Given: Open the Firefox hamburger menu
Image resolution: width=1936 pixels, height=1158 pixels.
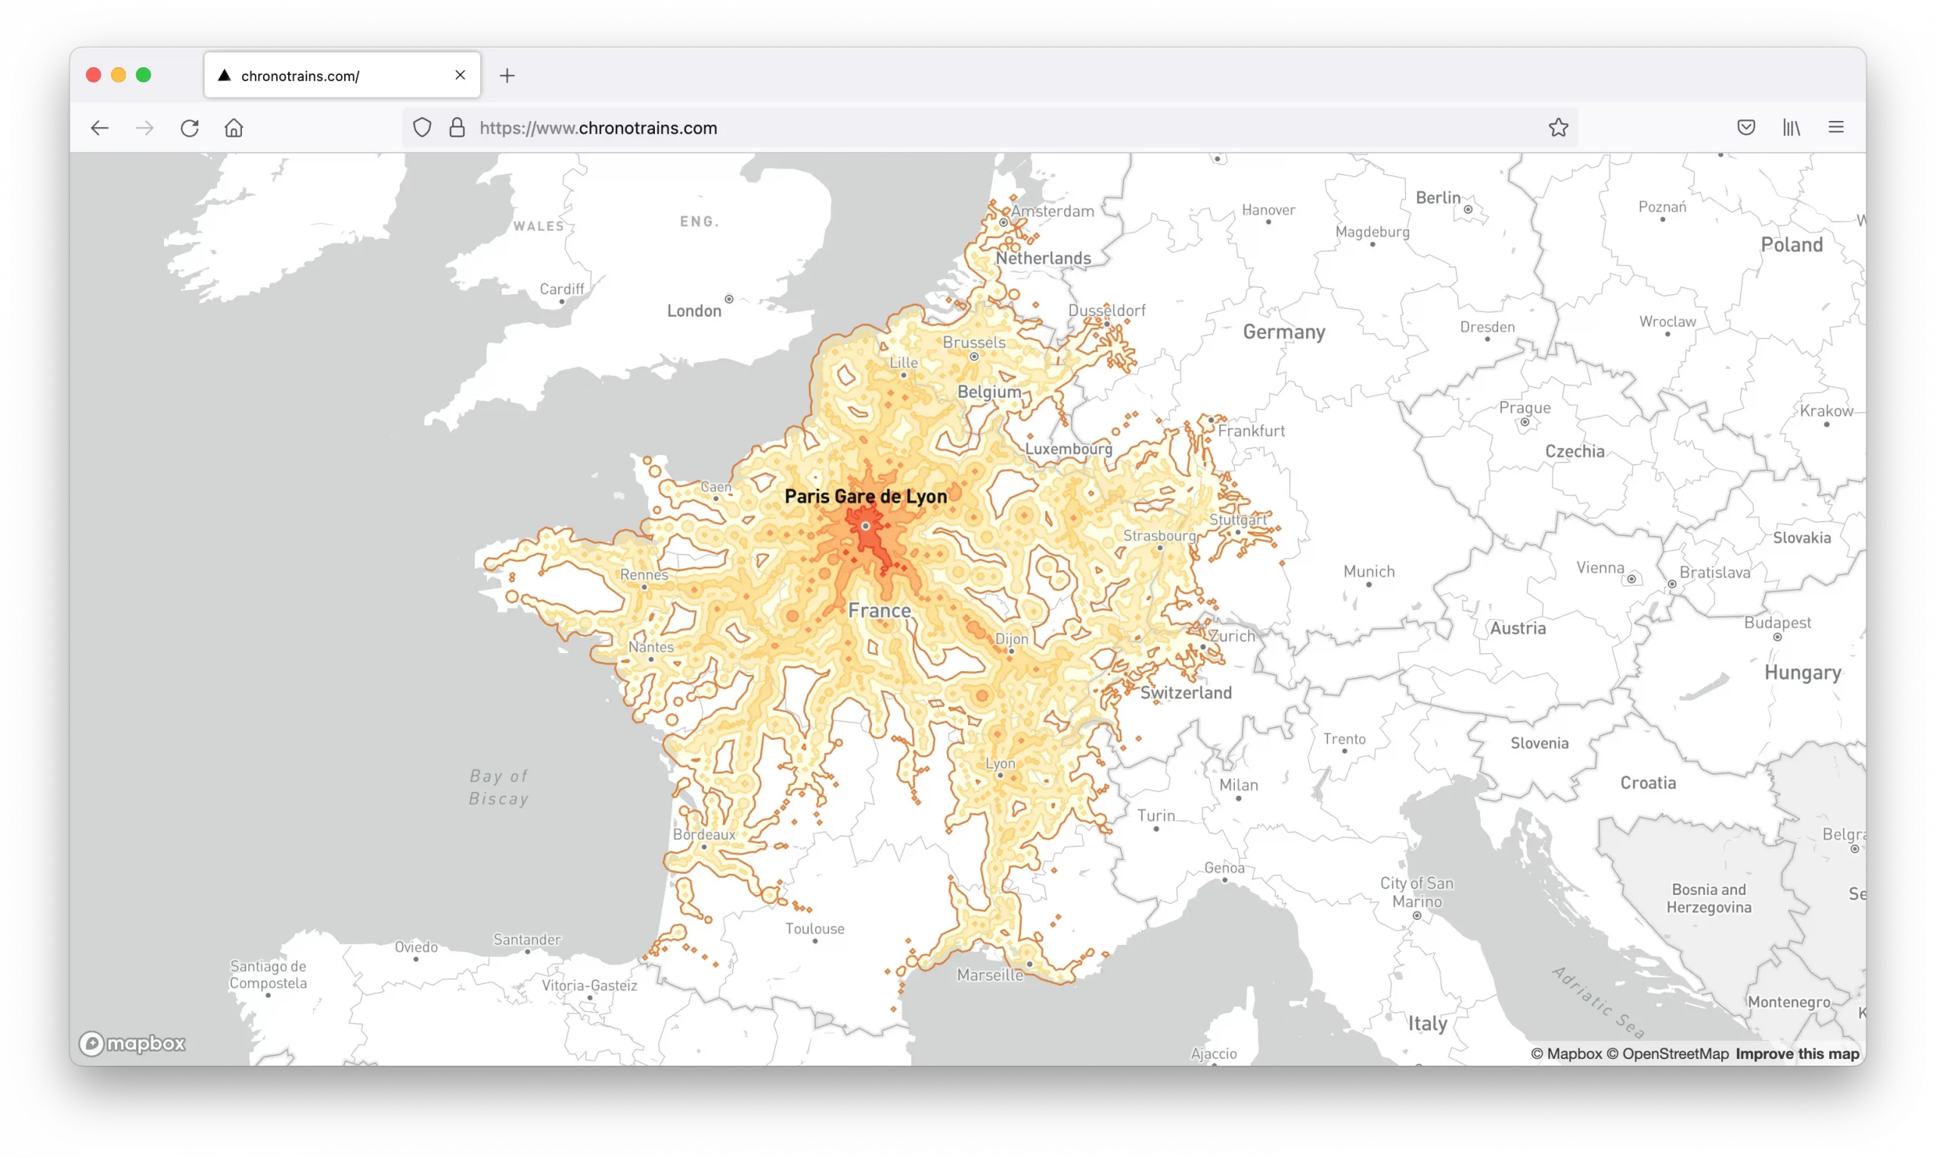Looking at the screenshot, I should point(1835,127).
